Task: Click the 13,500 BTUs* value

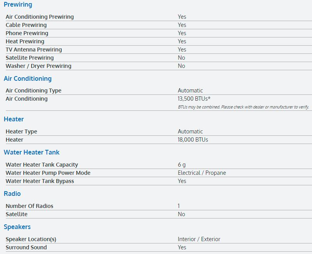Action: [x=194, y=99]
